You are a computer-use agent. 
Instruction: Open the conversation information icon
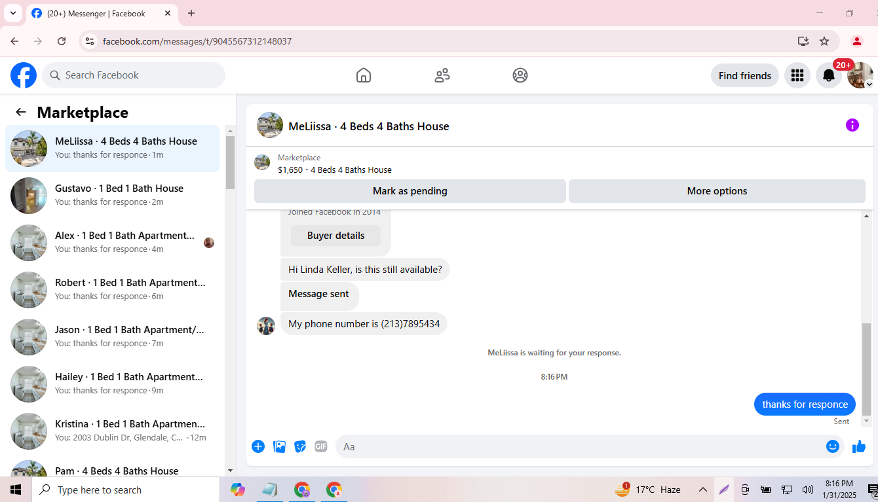852,125
